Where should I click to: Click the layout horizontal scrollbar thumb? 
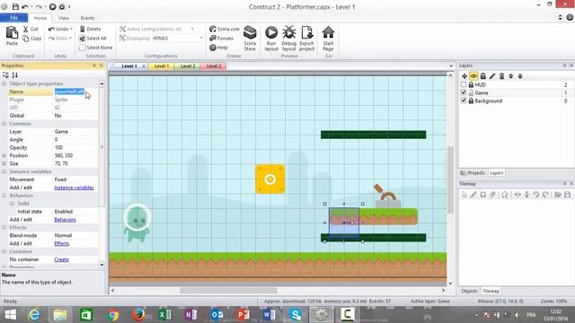coord(228,291)
